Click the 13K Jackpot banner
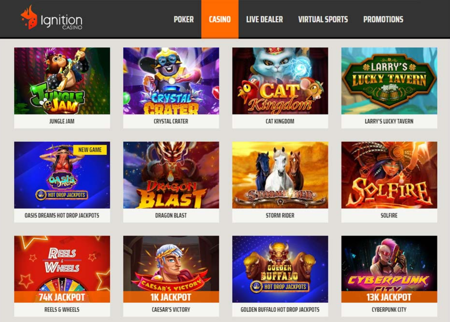Screen dimensions: 450x322 (x=389, y=297)
